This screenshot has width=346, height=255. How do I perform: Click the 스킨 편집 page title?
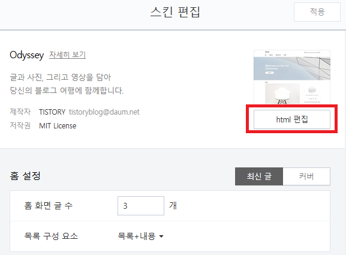pos(175,12)
